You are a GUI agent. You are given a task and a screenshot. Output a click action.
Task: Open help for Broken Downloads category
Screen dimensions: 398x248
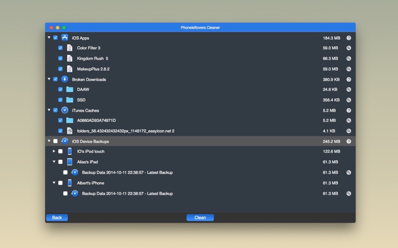click(349, 79)
